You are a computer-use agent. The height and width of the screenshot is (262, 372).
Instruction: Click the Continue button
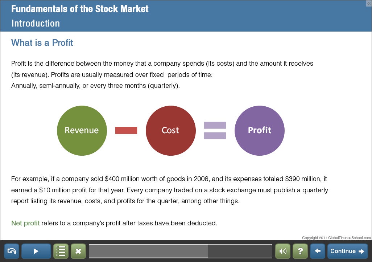coord(347,251)
